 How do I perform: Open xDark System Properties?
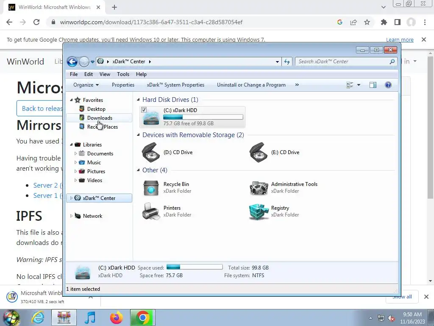[x=175, y=85]
